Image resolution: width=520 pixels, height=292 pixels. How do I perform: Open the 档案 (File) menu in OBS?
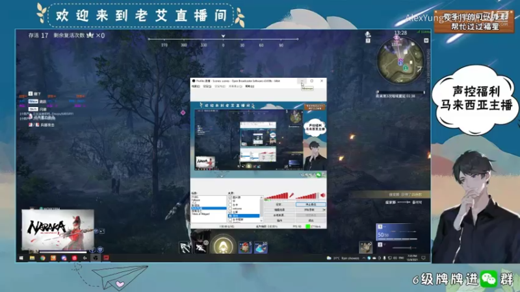[196, 86]
